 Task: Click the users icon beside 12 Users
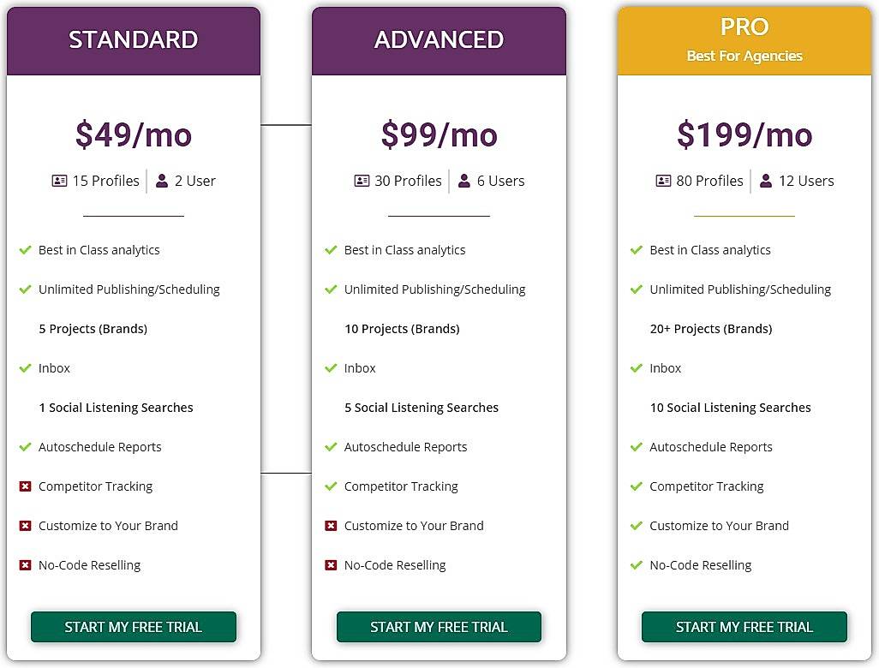coord(766,181)
